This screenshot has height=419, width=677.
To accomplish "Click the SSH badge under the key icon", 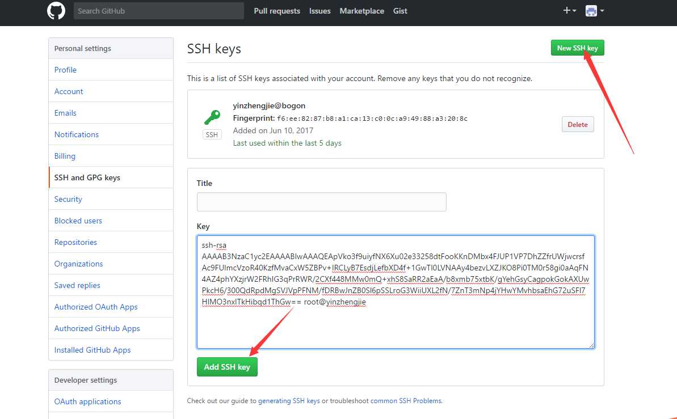I will point(212,134).
